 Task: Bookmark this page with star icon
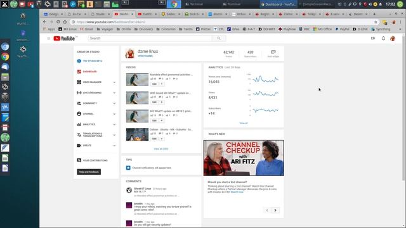376,22
